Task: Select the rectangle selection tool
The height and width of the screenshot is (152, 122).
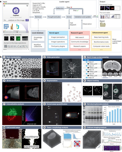Action: (x=6, y=46)
